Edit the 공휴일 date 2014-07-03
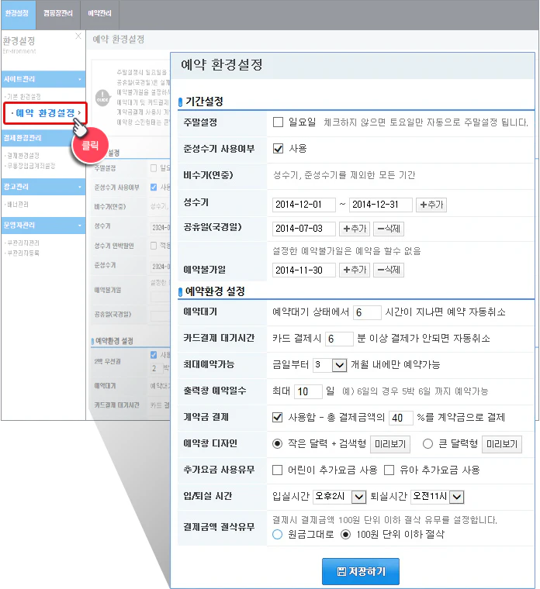Screen dimensions: 540x589 (x=304, y=229)
